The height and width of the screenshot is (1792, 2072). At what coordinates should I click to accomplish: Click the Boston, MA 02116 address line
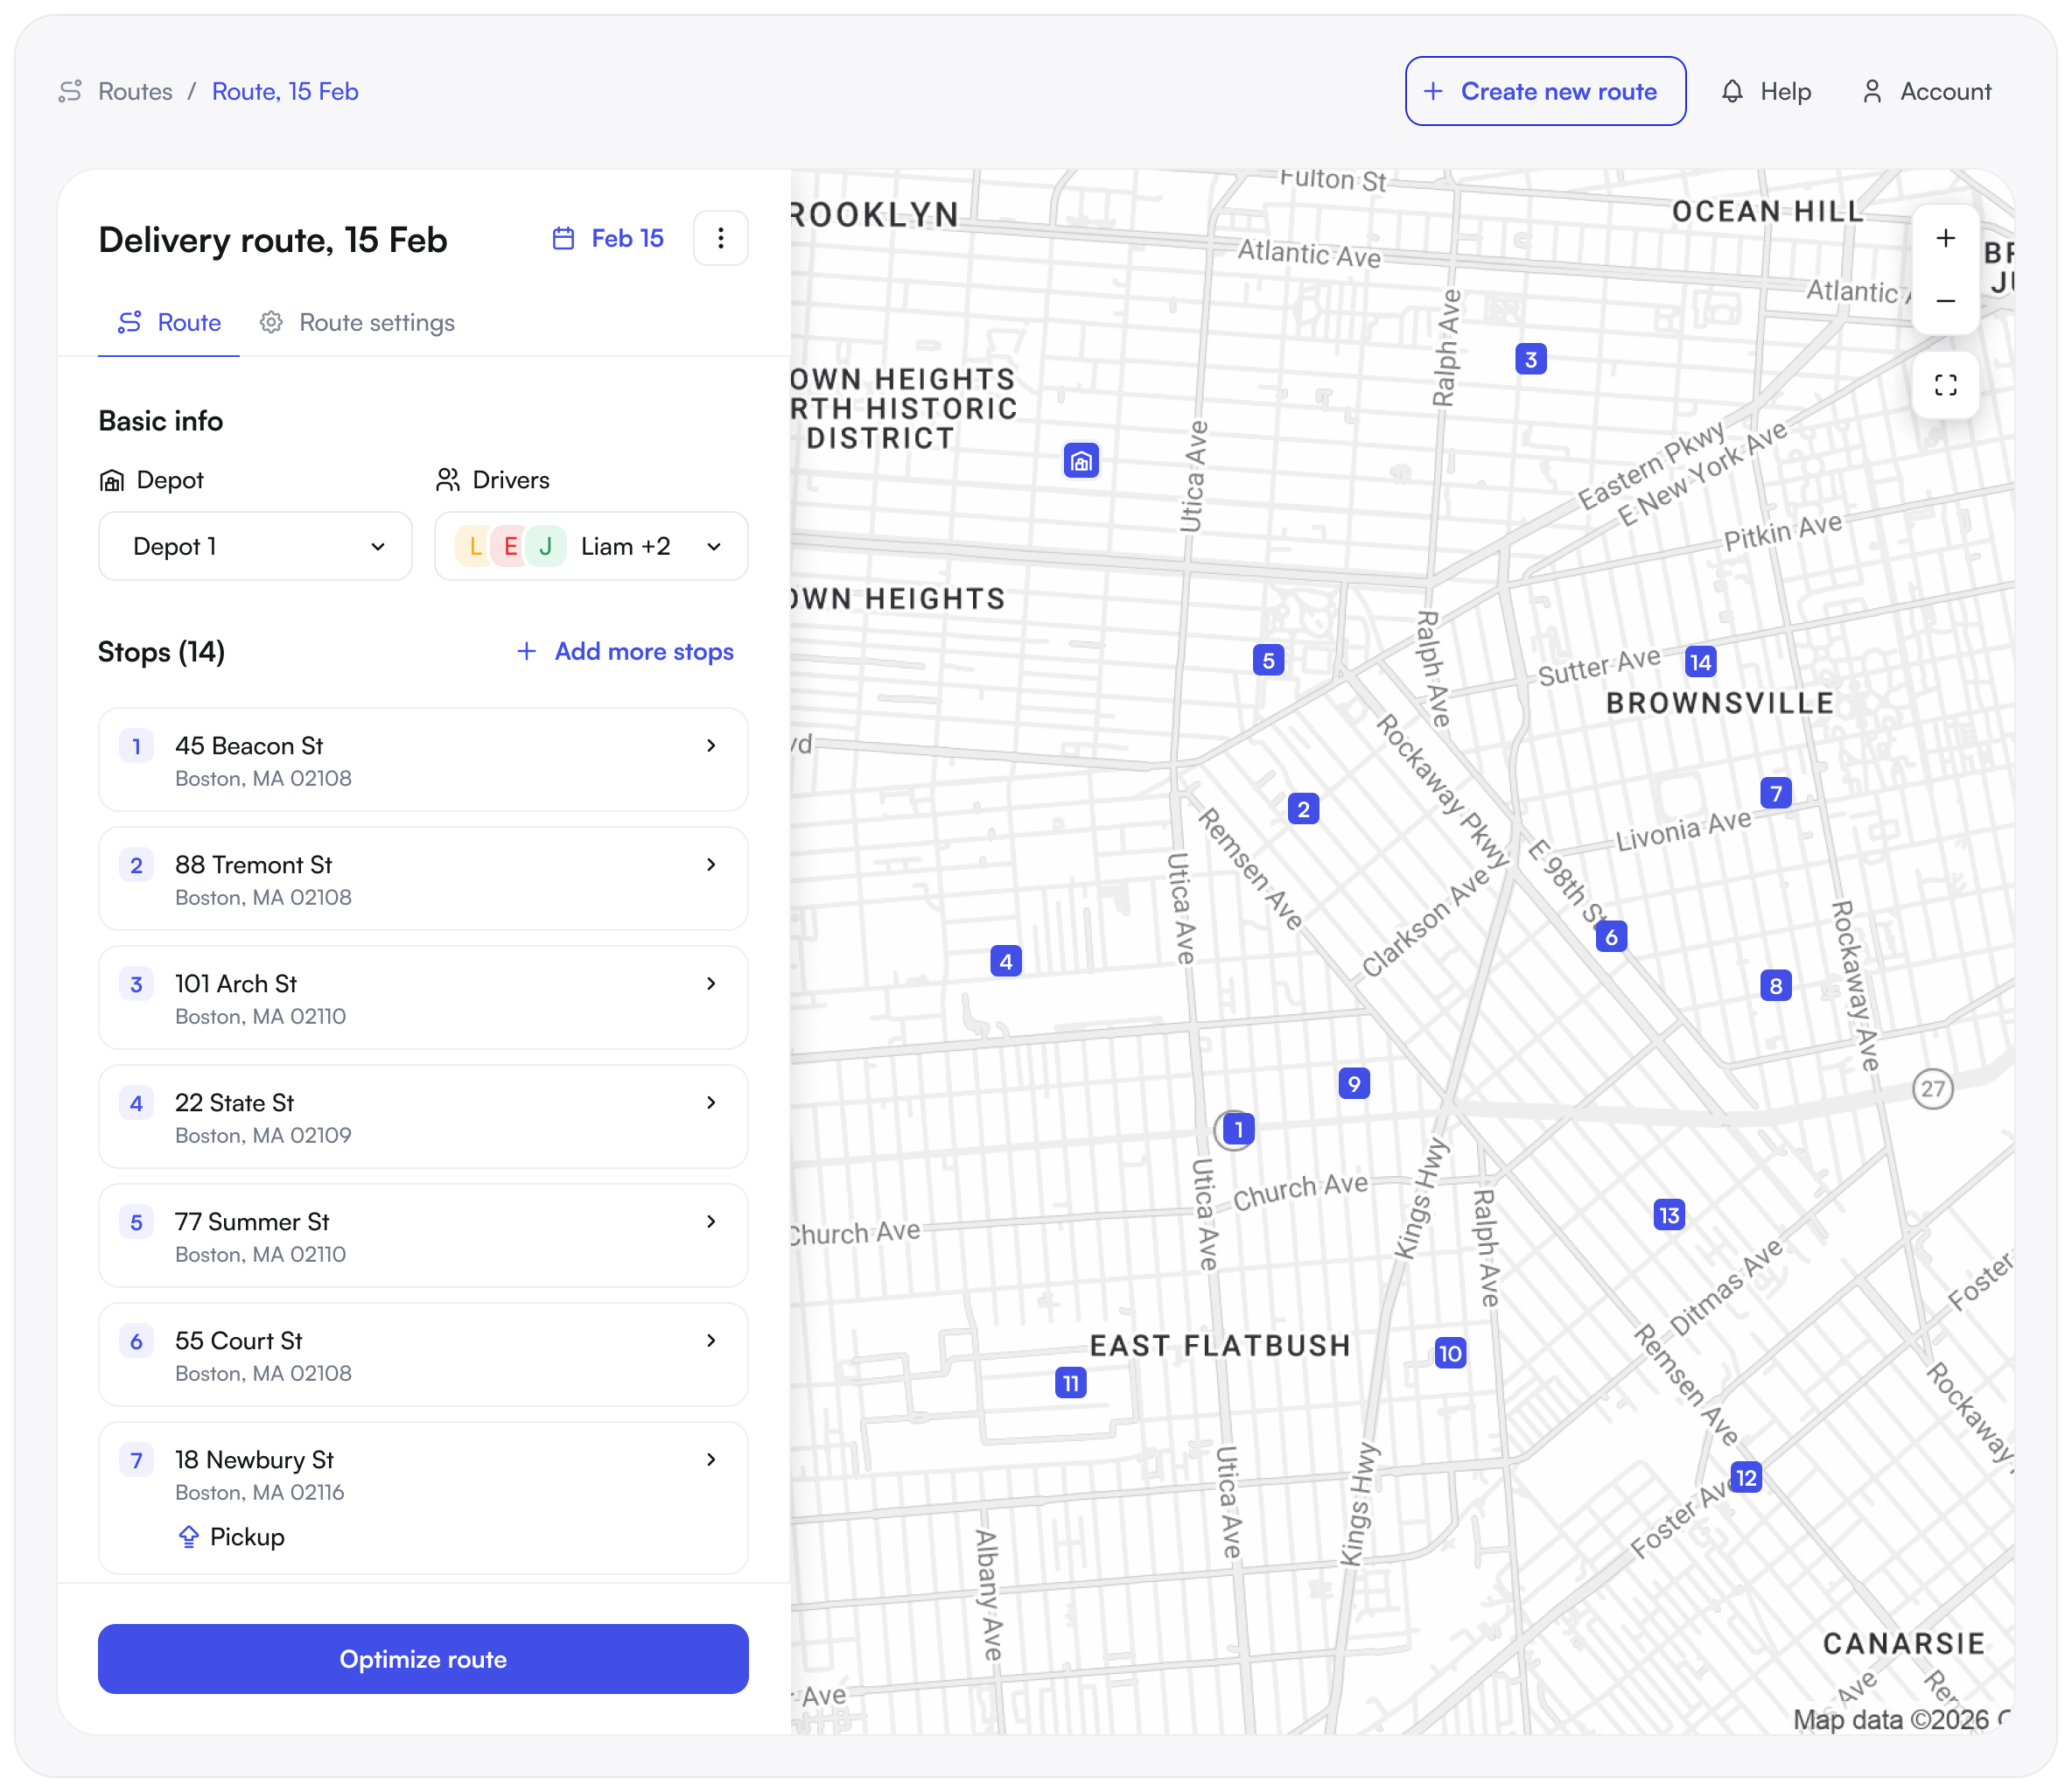[259, 1493]
